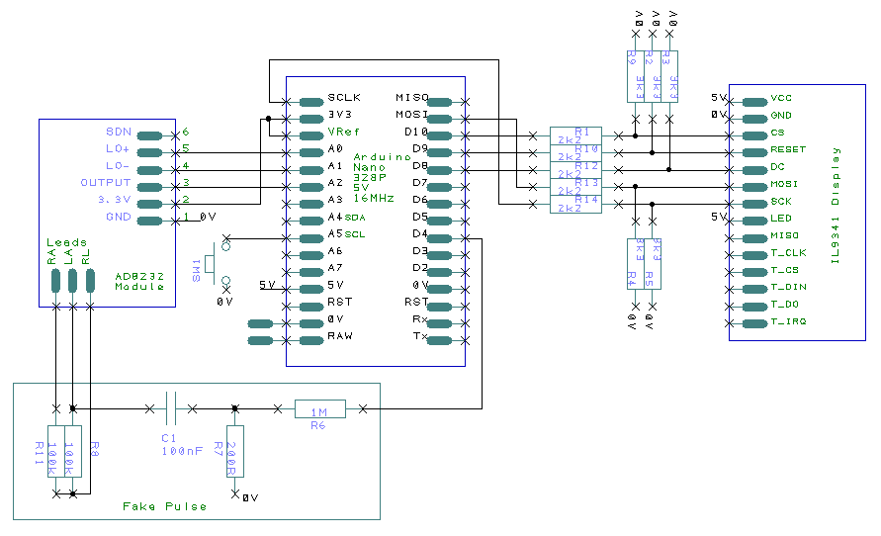This screenshot has width=881, height=536.
Task: Select the D7 pin label
Action: pos(420,183)
